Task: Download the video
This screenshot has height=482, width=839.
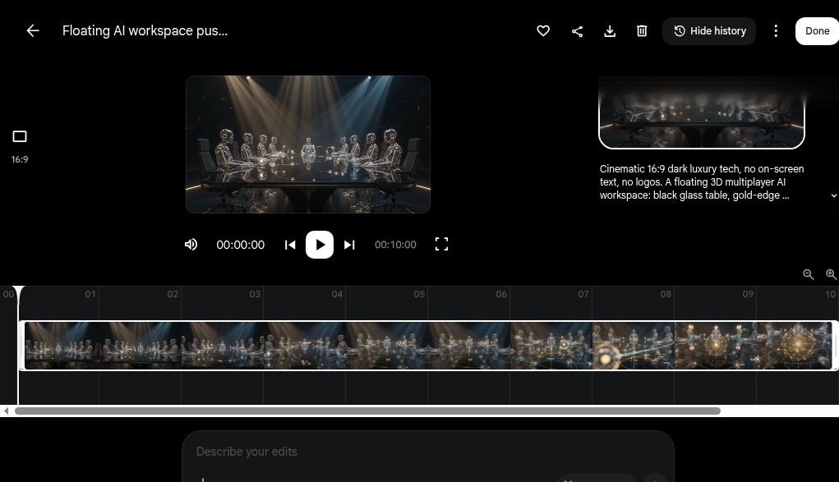Action: pyautogui.click(x=610, y=31)
